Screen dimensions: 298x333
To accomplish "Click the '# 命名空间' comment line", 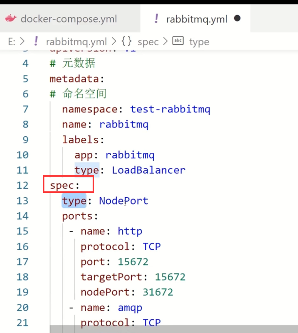I will tap(78, 93).
